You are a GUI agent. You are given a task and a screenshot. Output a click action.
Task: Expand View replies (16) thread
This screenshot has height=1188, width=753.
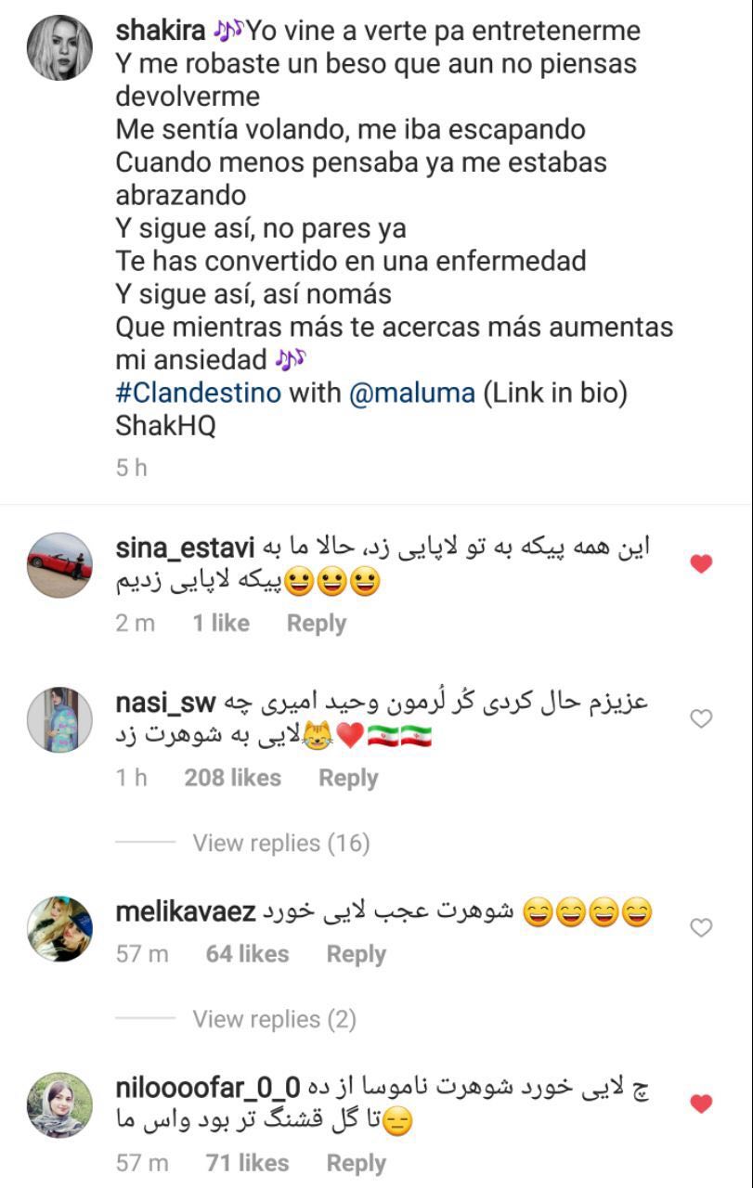click(280, 843)
